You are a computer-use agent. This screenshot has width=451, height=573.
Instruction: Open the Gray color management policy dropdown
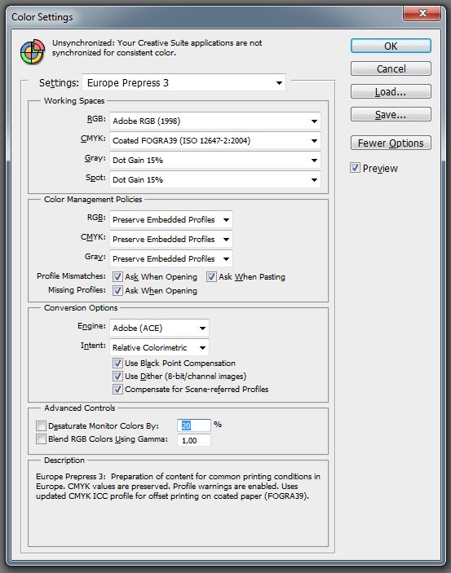point(171,258)
